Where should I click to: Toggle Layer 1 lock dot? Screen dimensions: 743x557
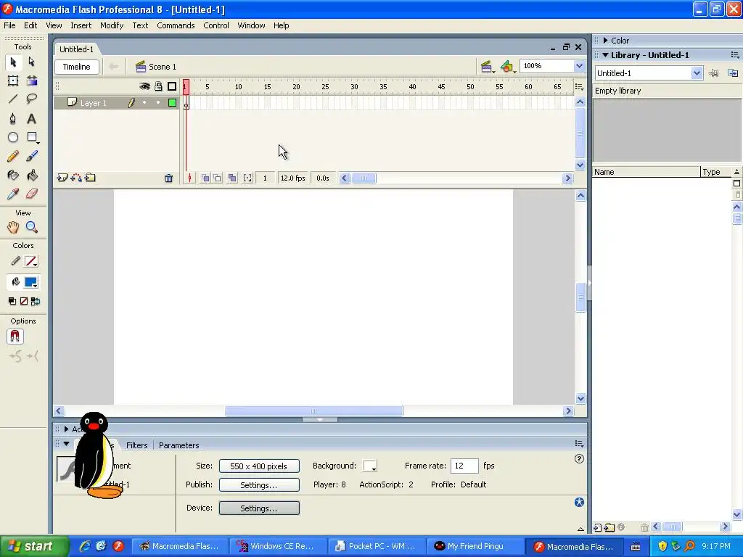[158, 102]
